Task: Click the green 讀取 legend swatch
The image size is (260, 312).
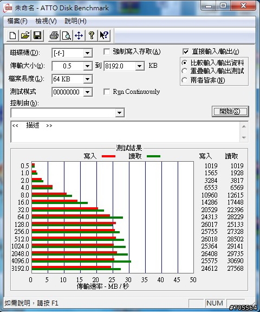Action: [x=153, y=156]
